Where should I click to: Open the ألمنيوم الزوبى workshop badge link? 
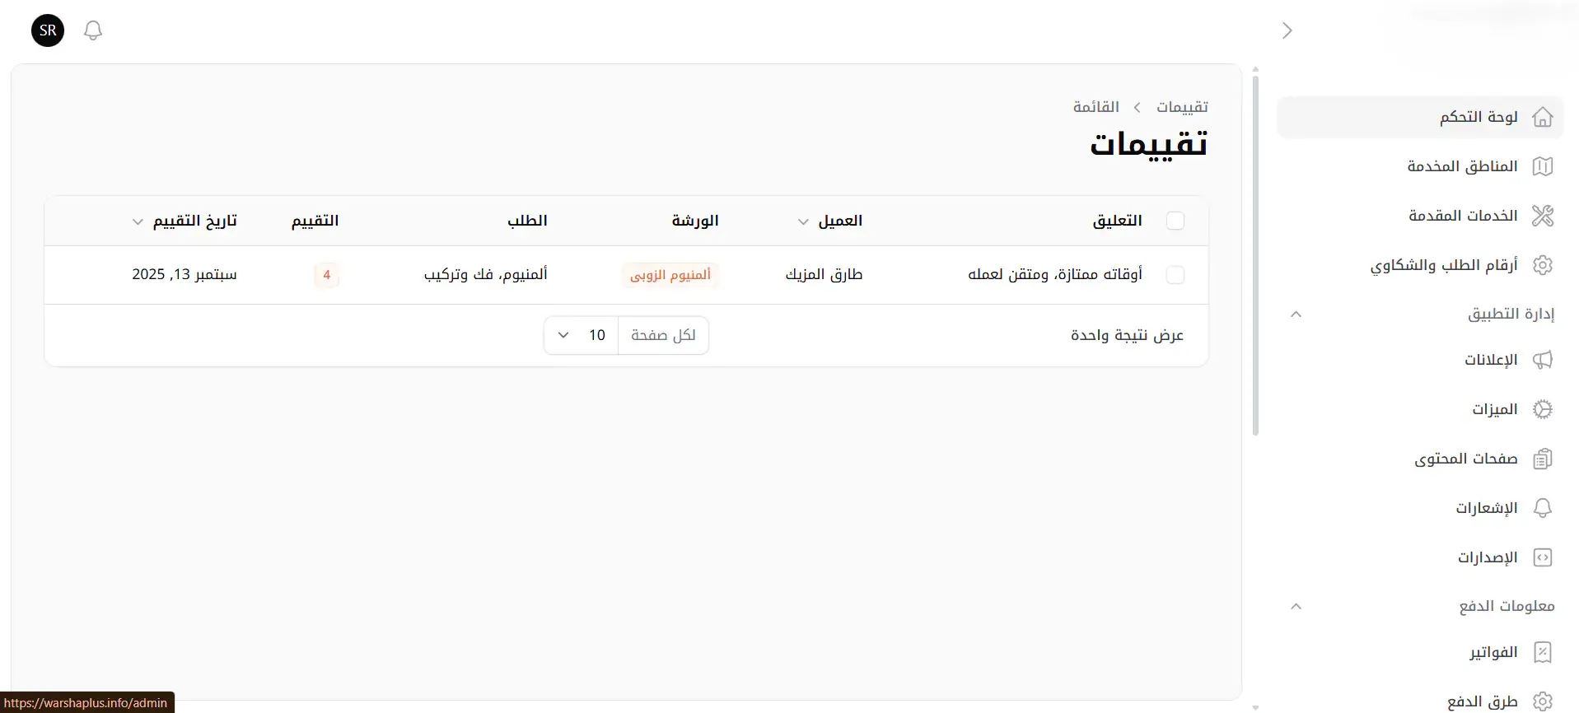click(x=670, y=275)
